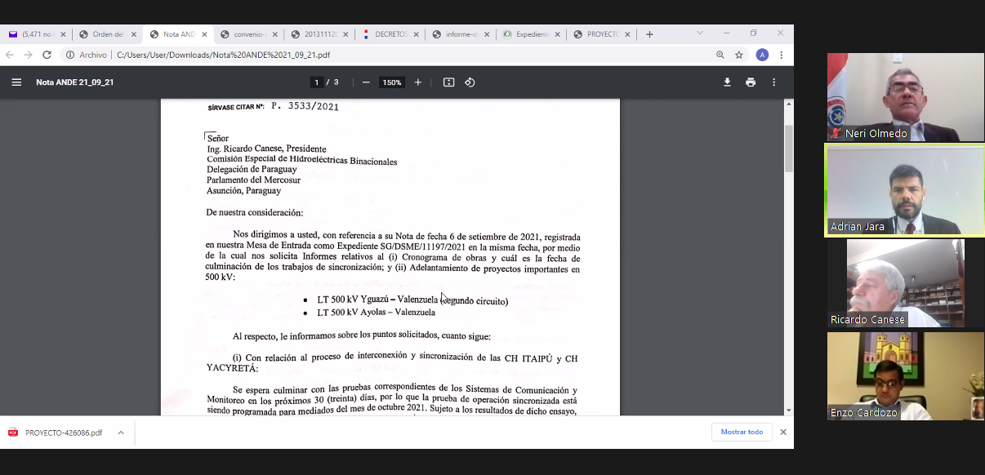Click 'Parlamento del Mercosur' line
This screenshot has width=985, height=475.
253,180
